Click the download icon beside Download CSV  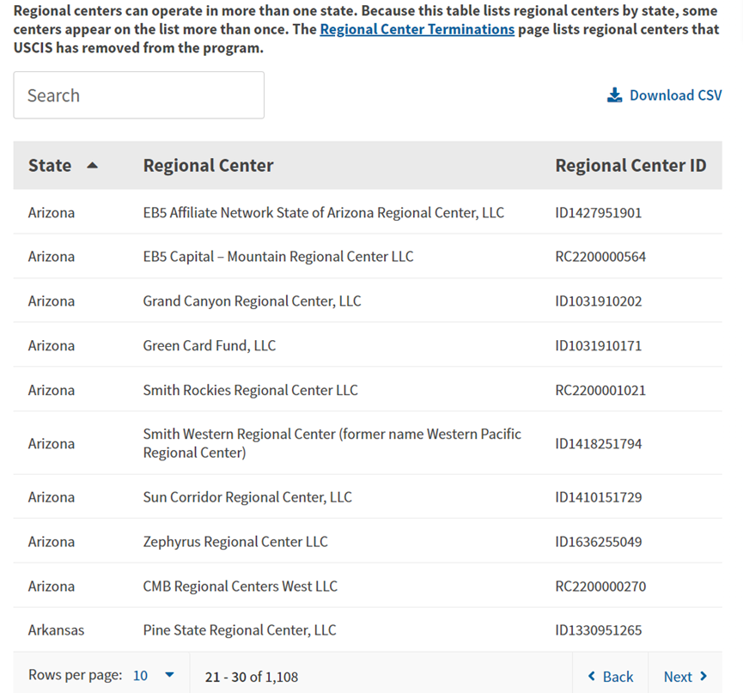pyautogui.click(x=615, y=95)
